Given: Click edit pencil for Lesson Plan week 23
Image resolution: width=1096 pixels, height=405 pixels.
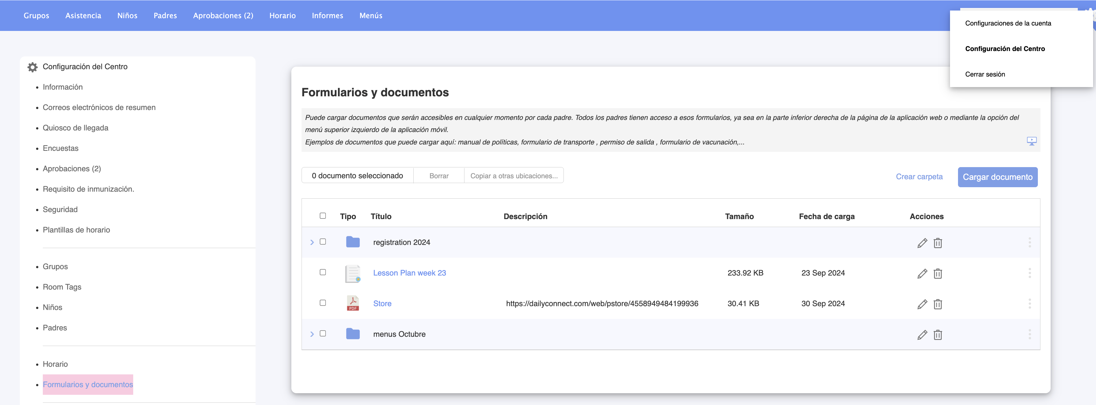Looking at the screenshot, I should click(x=922, y=273).
